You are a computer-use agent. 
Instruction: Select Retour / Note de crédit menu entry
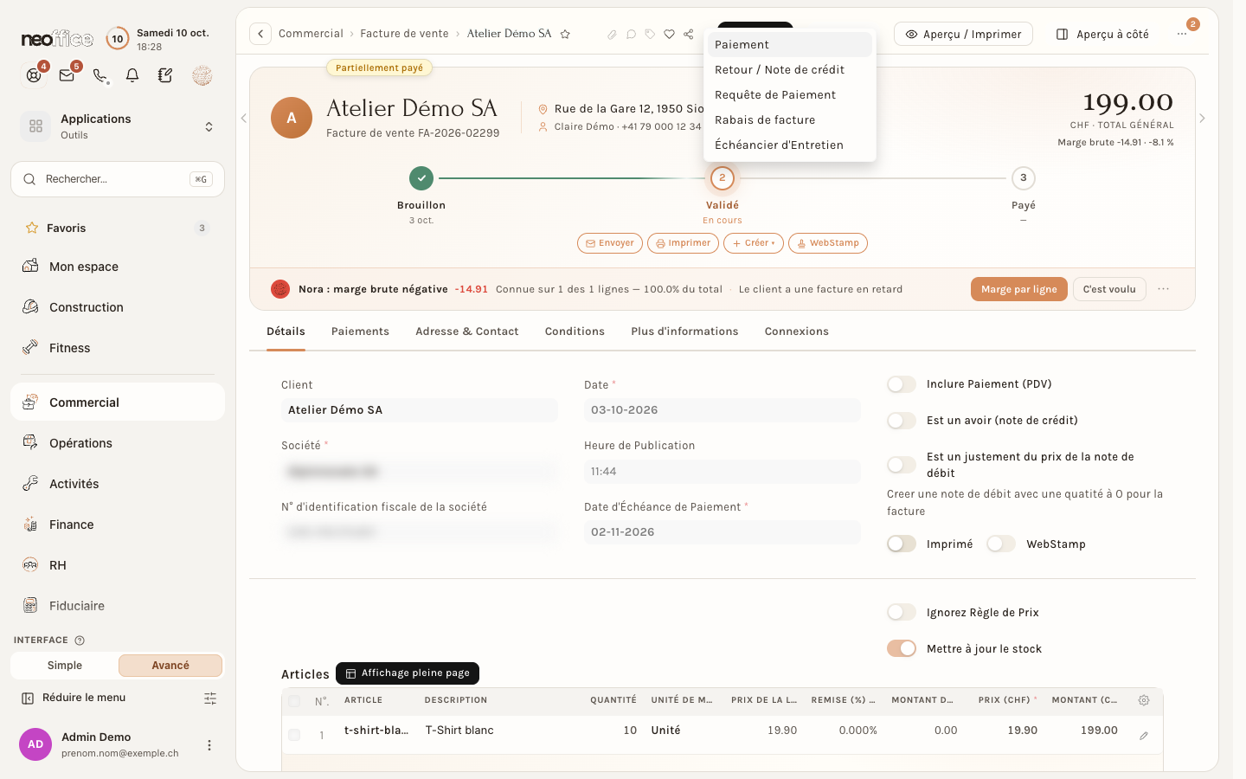(790, 70)
